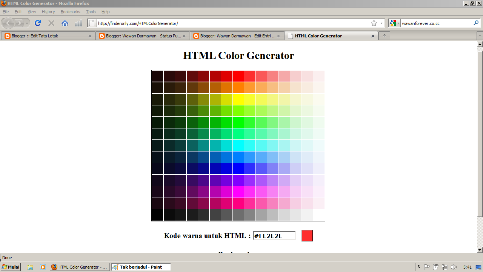
Task: Click the flag icon in system tray
Action: pyautogui.click(x=427, y=267)
